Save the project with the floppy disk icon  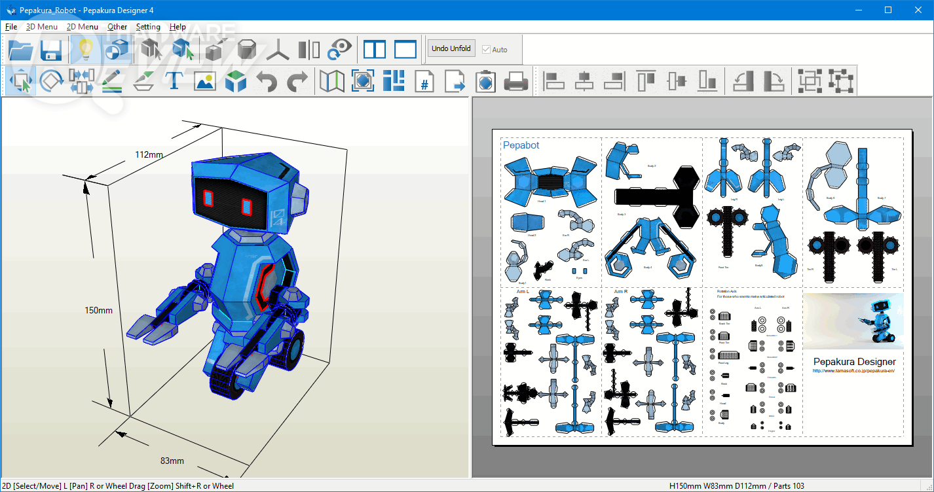click(x=51, y=50)
